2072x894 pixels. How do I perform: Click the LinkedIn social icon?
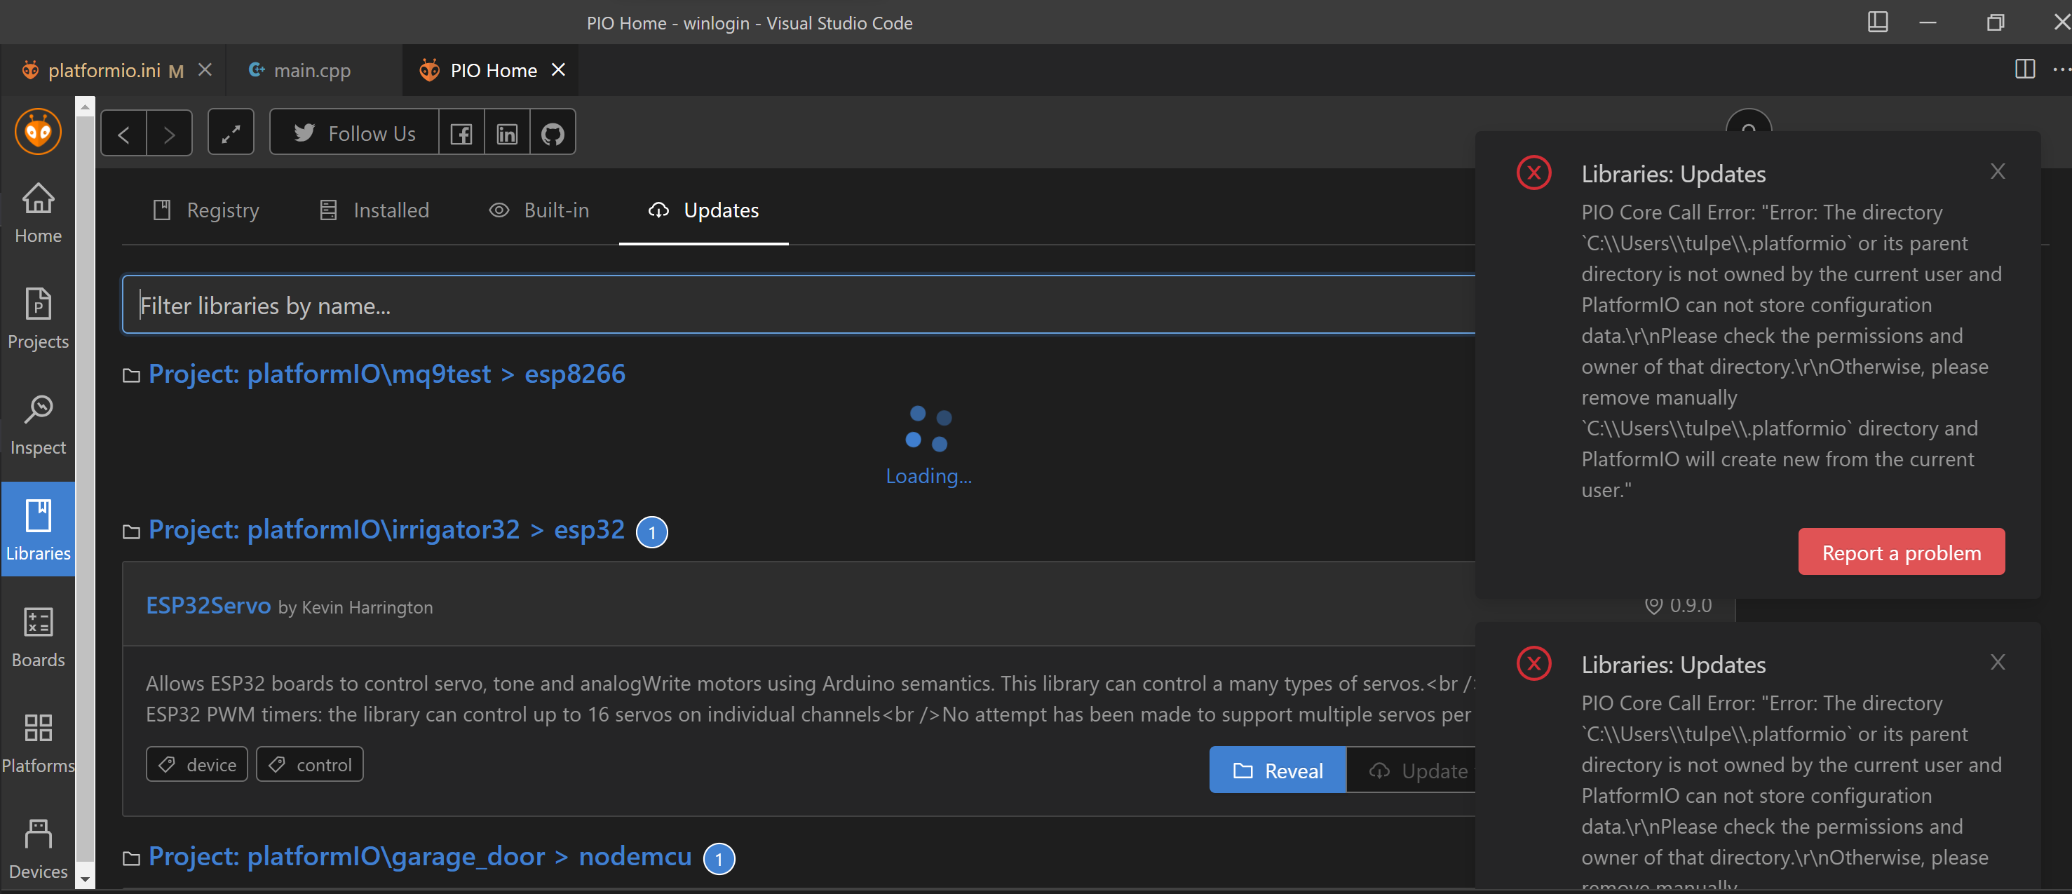[x=507, y=132]
